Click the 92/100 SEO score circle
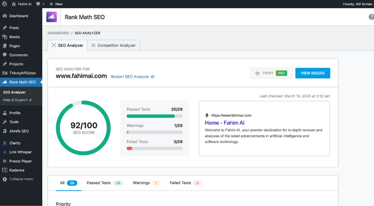374x206 pixels. click(83, 128)
